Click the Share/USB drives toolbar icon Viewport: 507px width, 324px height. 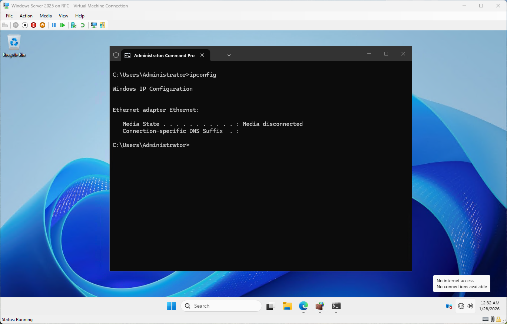[102, 25]
